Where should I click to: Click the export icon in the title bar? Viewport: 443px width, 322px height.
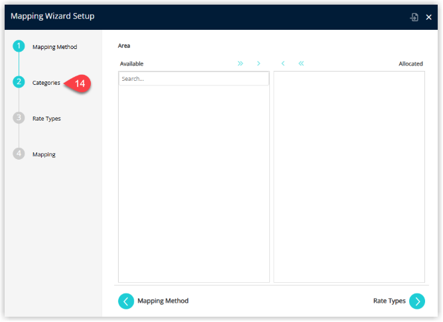point(414,17)
